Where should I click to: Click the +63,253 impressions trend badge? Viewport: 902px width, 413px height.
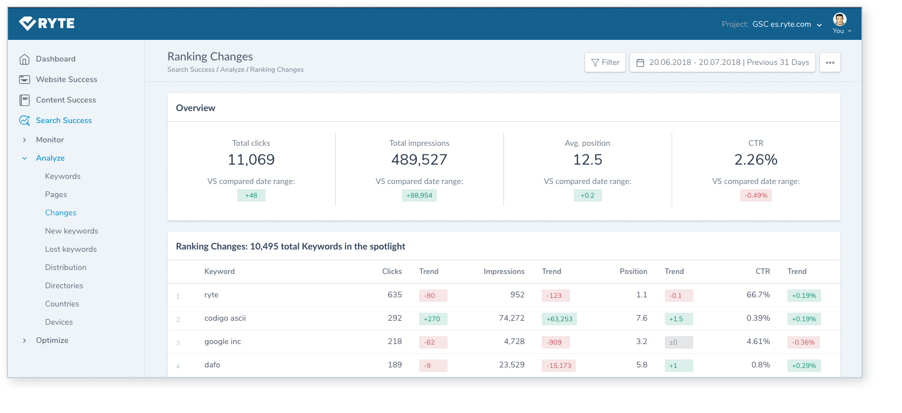coord(559,319)
